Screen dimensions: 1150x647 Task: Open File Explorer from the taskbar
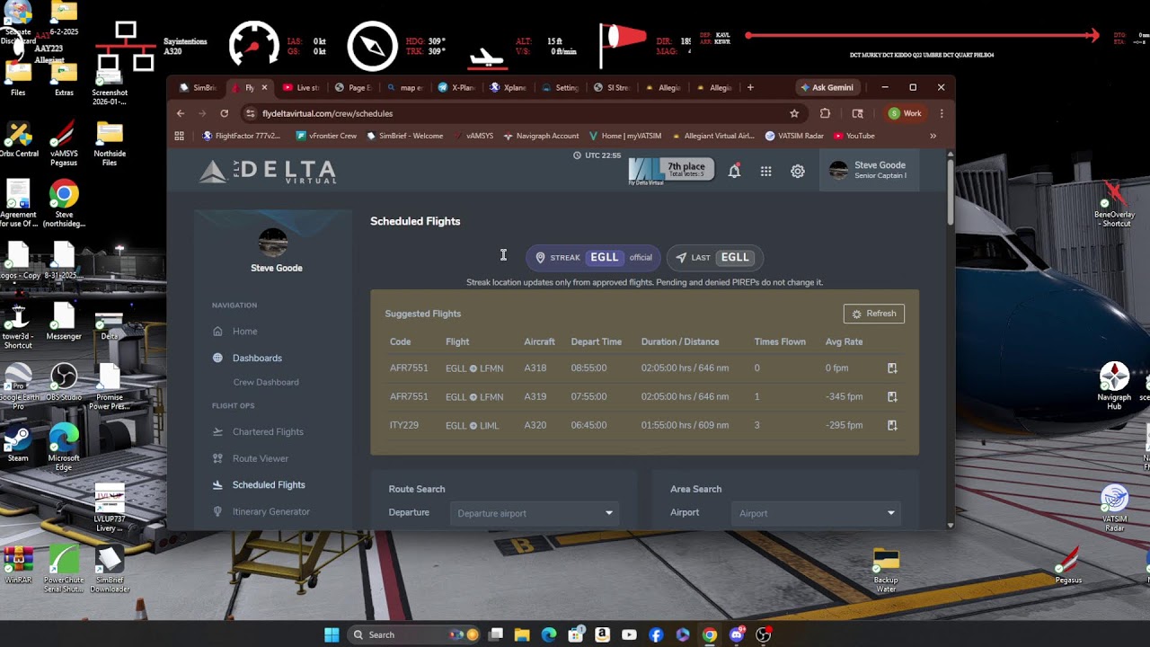522,634
